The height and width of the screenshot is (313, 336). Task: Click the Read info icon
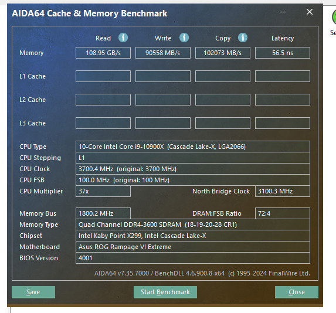coord(123,38)
